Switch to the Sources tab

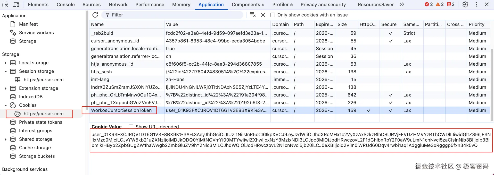click(92, 4)
